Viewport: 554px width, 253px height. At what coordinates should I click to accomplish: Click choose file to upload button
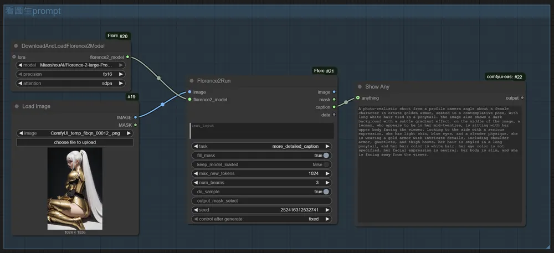coord(75,142)
